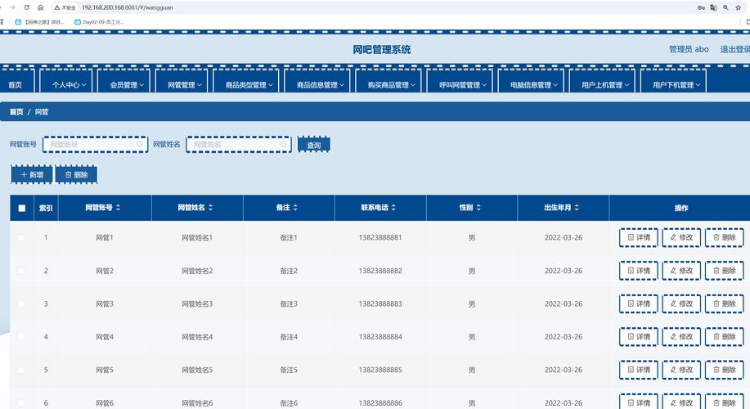Toggle the select-all checkbox in table header

(x=22, y=208)
